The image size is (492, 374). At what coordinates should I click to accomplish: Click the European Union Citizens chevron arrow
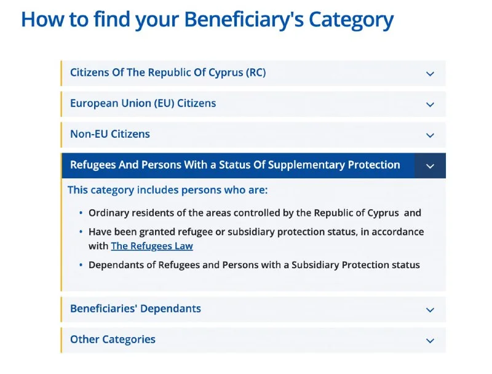[x=430, y=105]
